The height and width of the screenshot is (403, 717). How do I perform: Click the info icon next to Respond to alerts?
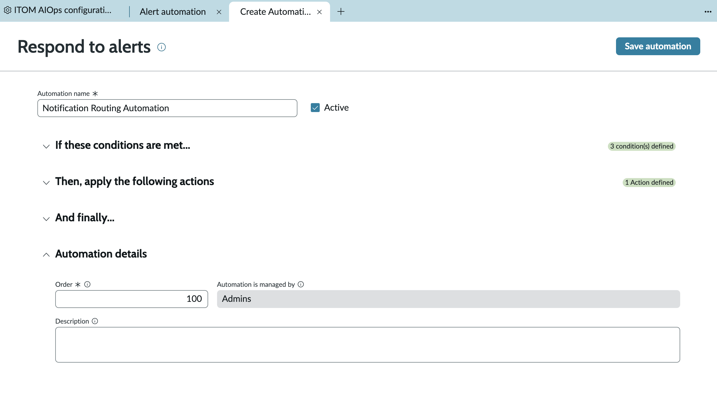(x=162, y=47)
